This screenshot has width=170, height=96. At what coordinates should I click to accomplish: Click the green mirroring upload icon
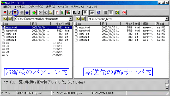coord(34,13)
